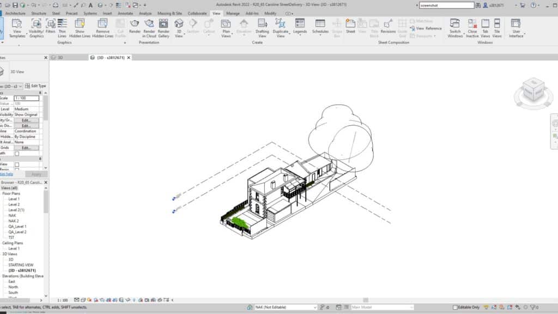Open the Annotate ribbon tab
The width and height of the screenshot is (558, 314).
pyautogui.click(x=125, y=13)
